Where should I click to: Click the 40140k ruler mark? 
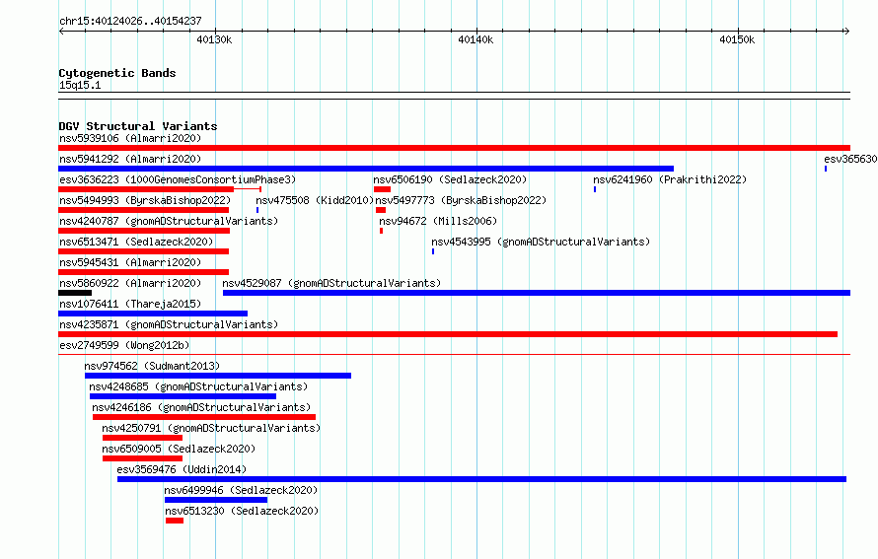click(x=476, y=39)
